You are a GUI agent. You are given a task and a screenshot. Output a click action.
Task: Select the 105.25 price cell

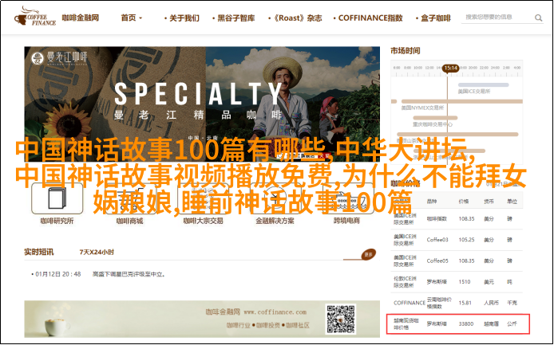[466, 240]
